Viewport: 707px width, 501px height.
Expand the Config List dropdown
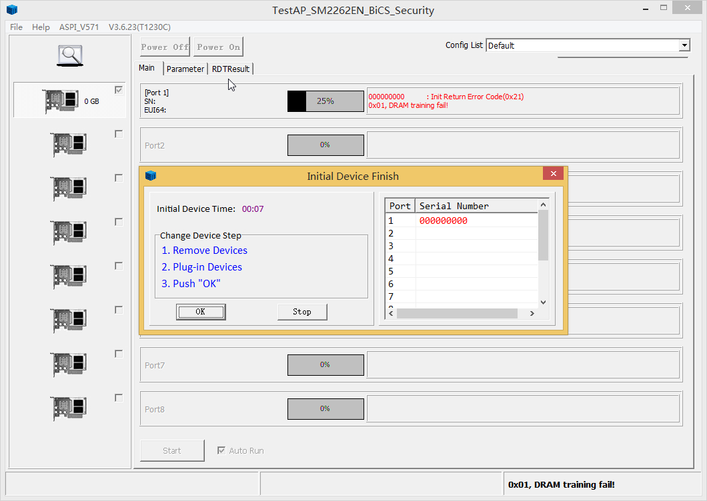(x=684, y=45)
